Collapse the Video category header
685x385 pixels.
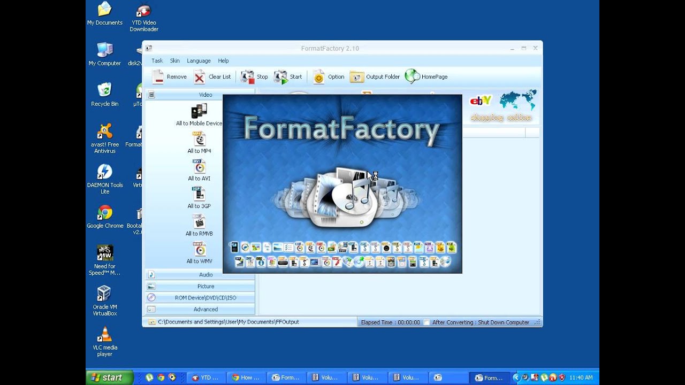pos(200,95)
